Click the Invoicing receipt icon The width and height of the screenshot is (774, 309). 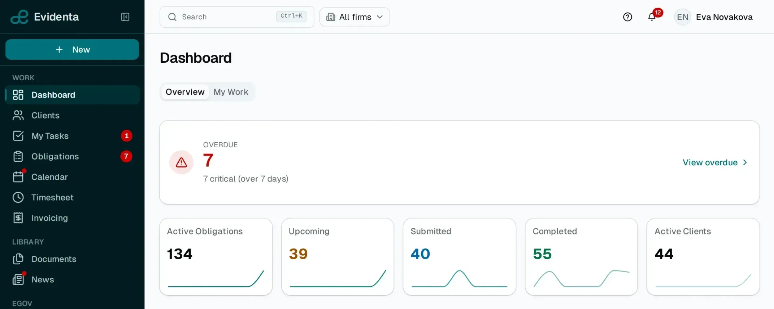point(18,218)
